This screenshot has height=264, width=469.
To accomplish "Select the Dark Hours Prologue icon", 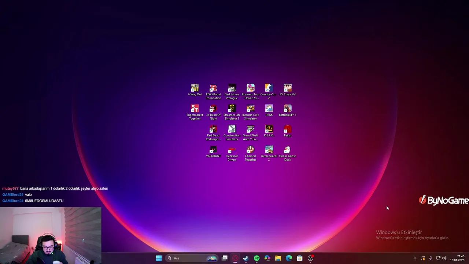I will [x=232, y=92].
